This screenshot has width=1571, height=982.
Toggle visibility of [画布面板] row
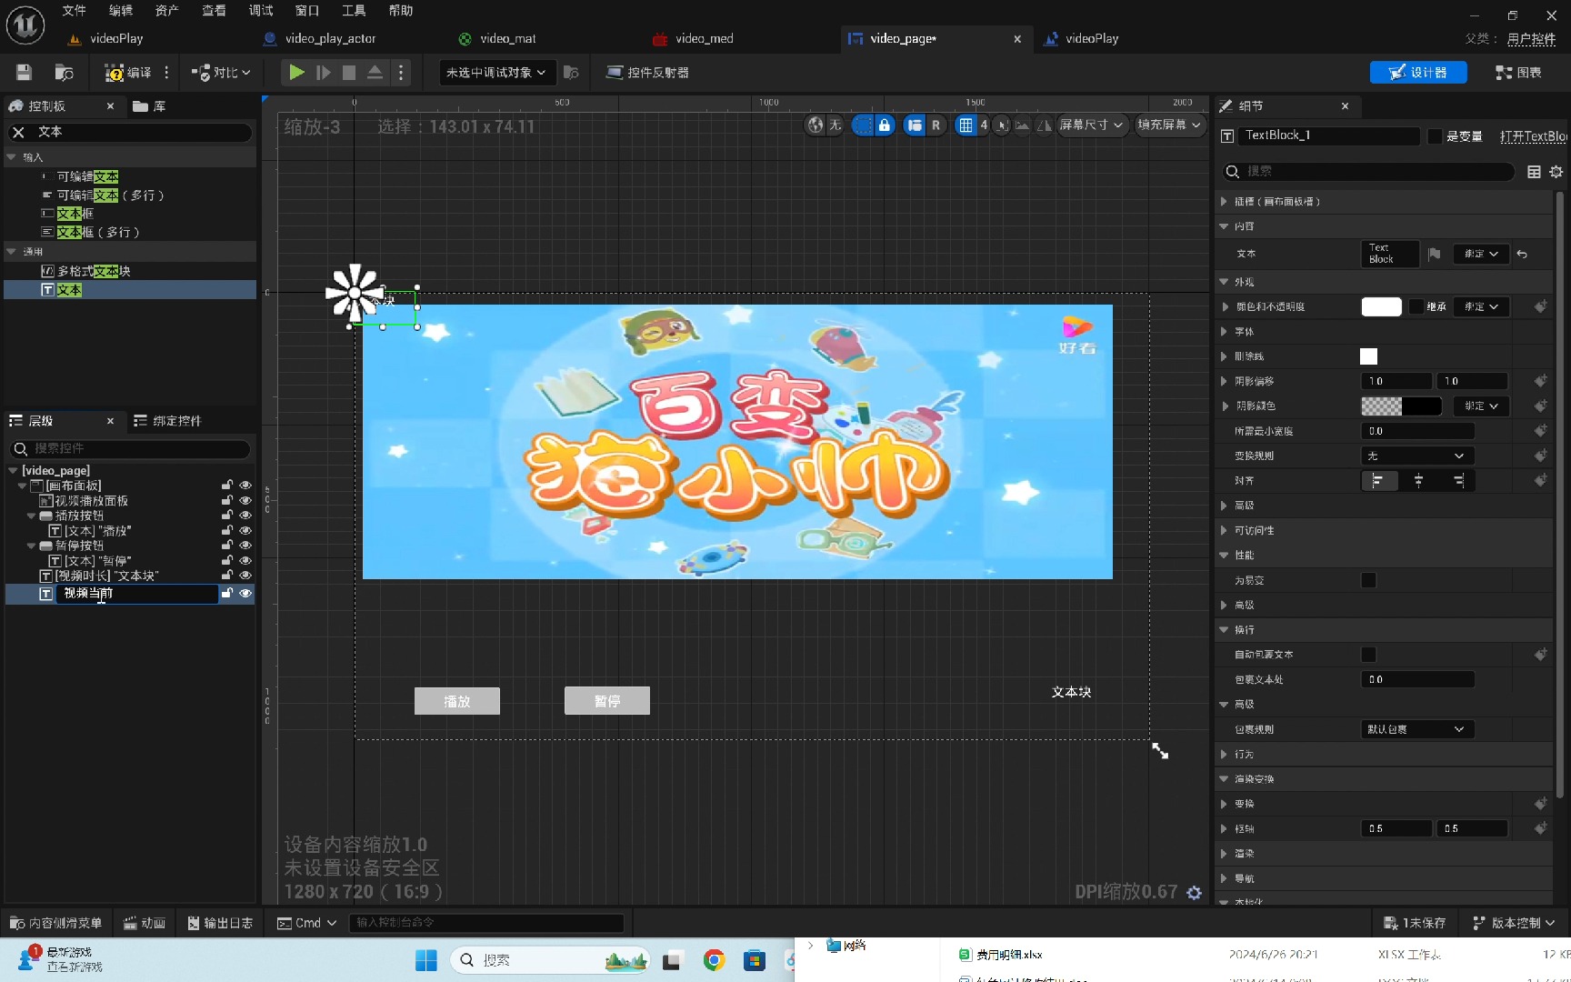(245, 486)
